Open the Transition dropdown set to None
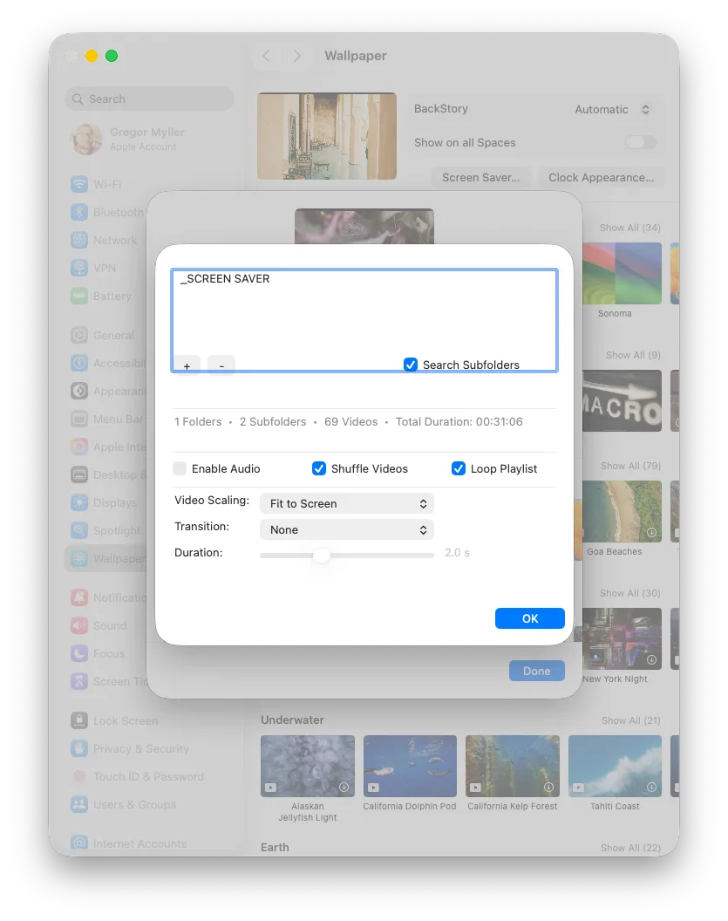This screenshot has height=921, width=728. click(347, 529)
